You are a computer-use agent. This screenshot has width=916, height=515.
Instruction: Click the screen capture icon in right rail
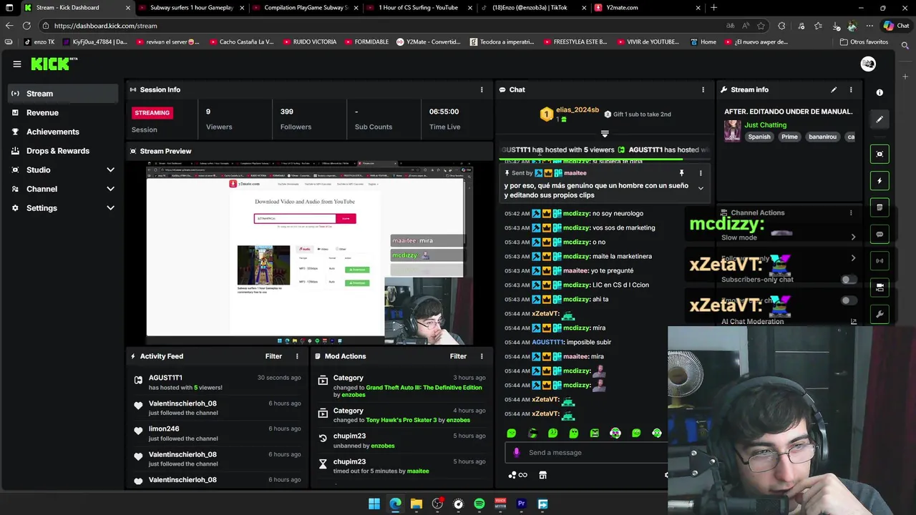(x=880, y=154)
